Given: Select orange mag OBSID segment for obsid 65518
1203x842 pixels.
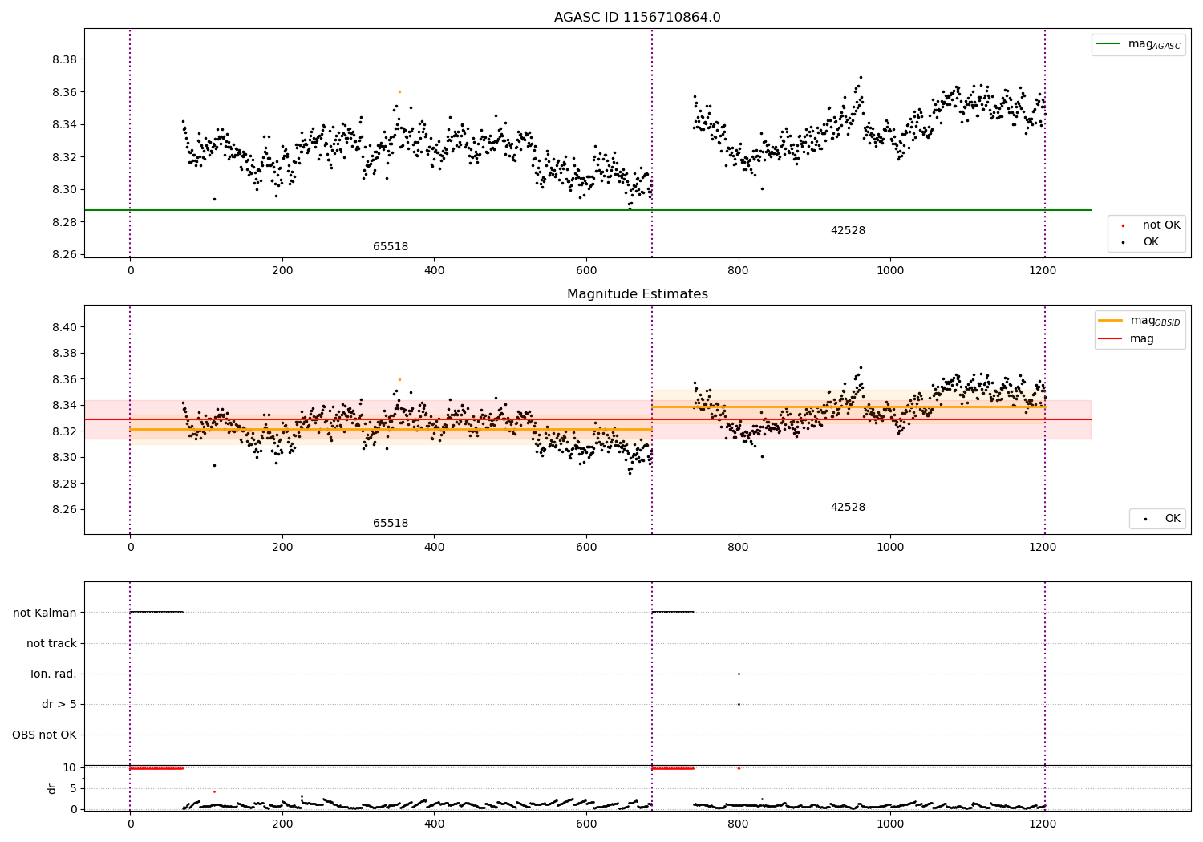Looking at the screenshot, I should click(x=391, y=429).
